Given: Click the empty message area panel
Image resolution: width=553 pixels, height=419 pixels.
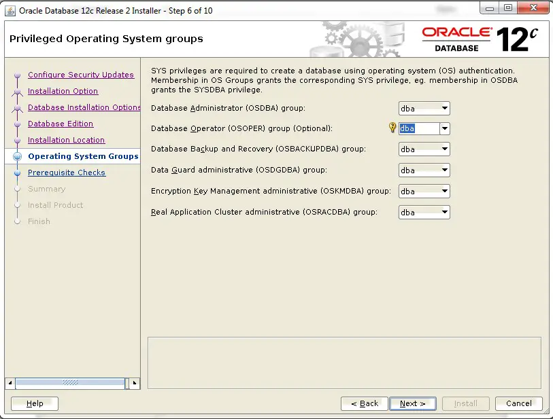Looking at the screenshot, I should pos(344,363).
